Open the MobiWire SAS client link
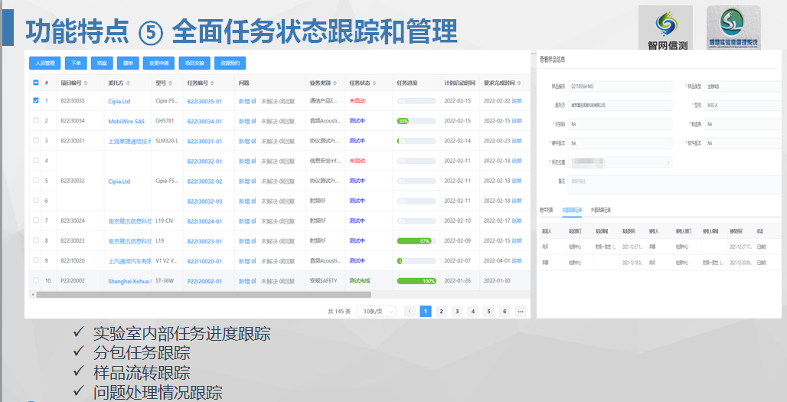 [126, 122]
